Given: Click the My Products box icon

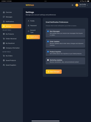Looking at the screenshot, I should pos(4,34).
